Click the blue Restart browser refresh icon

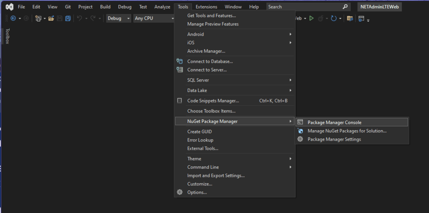tap(333, 18)
